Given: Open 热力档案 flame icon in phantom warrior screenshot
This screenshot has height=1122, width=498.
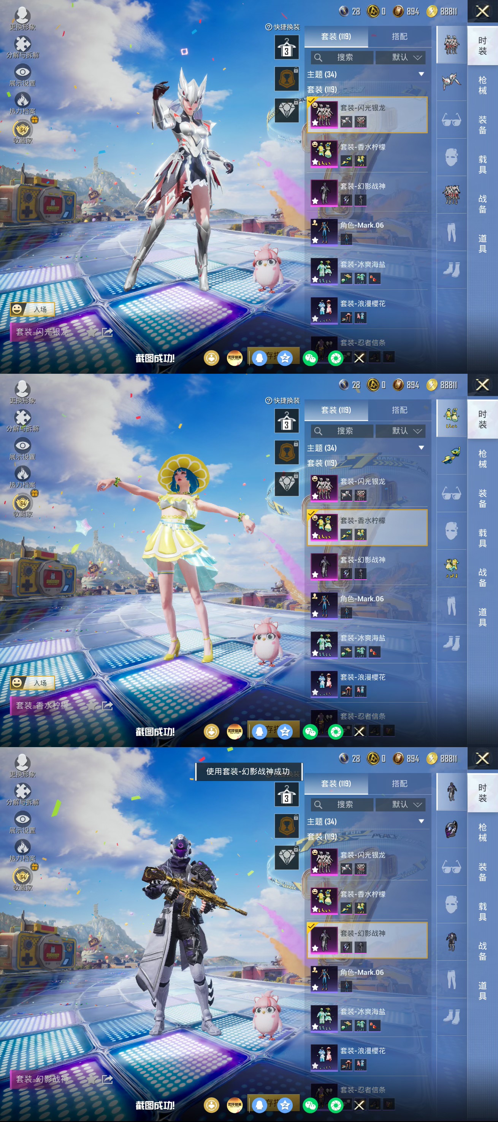Looking at the screenshot, I should tap(22, 850).
